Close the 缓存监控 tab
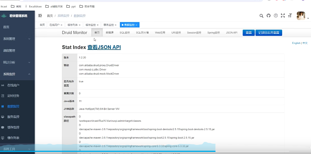 click(x=98, y=25)
